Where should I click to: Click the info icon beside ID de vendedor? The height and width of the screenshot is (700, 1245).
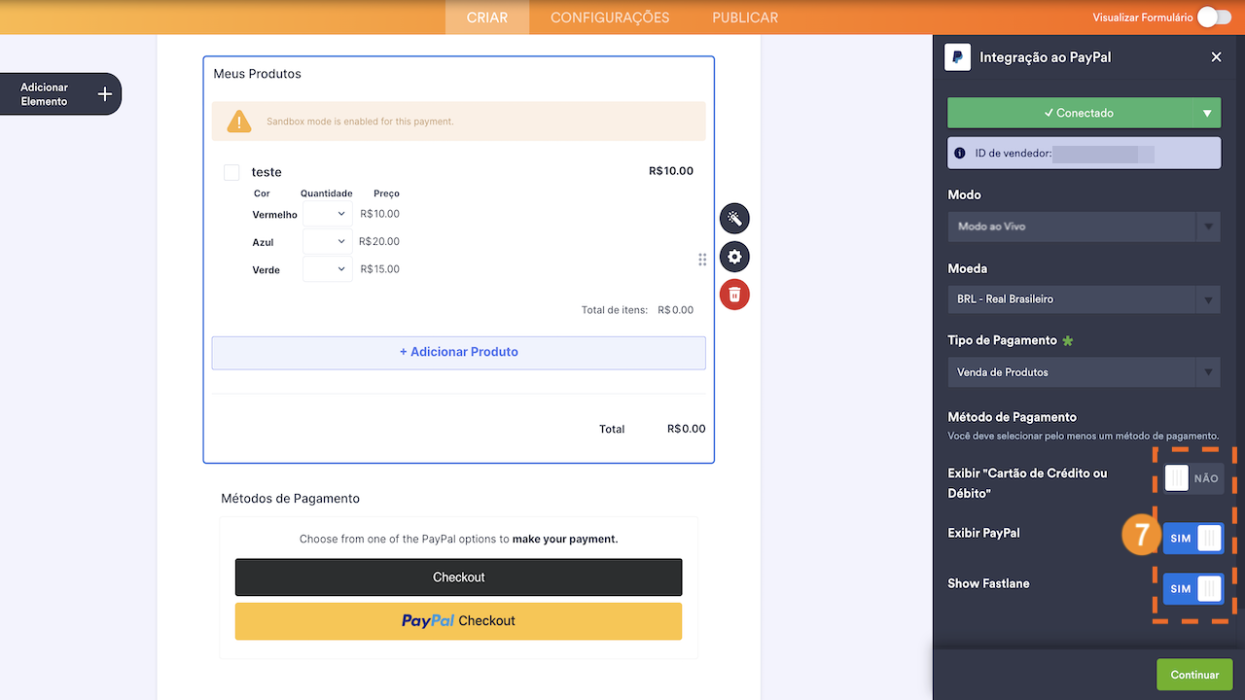click(960, 154)
